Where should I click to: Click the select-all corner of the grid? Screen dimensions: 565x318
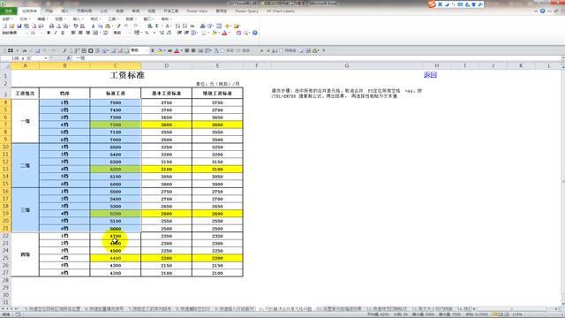click(x=5, y=65)
